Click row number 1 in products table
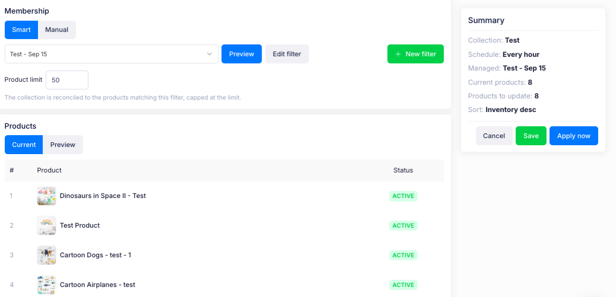Screen dimensions: 616x297 click(11, 196)
